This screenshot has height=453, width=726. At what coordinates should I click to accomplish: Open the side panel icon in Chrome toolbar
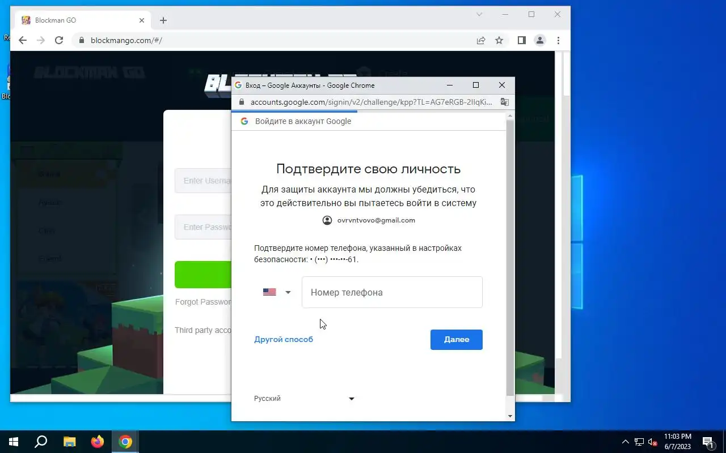point(522,40)
